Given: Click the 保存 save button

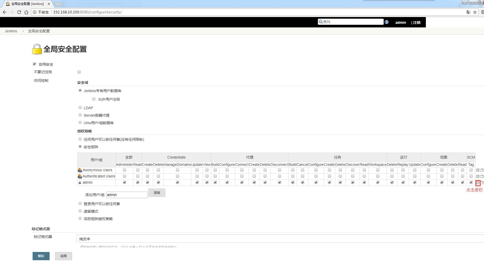Looking at the screenshot, I should (x=41, y=256).
